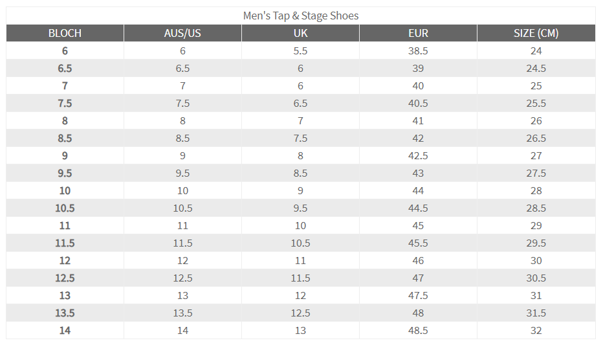603x345 pixels.
Task: Click the Men's Tap & Stage Shoes title
Action: pos(301,15)
